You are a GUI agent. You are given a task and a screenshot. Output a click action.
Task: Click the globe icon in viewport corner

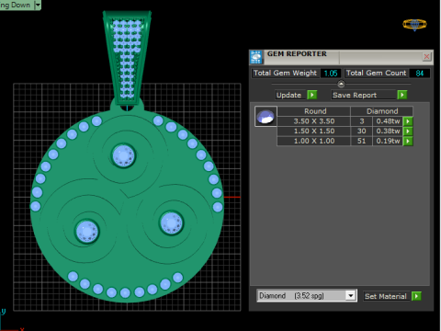coord(414,25)
